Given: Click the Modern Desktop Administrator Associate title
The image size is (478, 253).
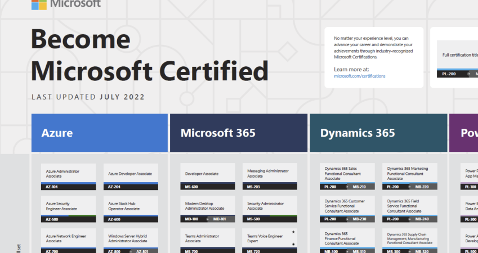Looking at the screenshot, I should coord(204,206).
